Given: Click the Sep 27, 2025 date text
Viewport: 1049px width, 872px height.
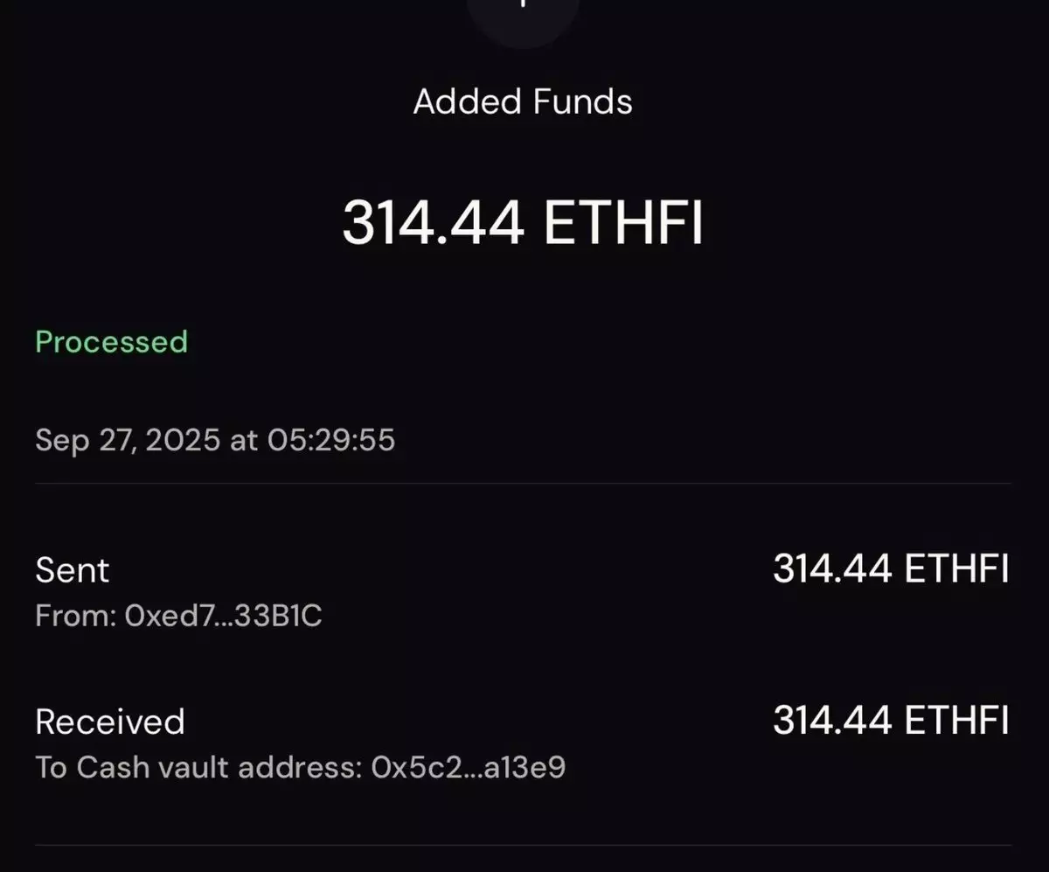Looking at the screenshot, I should tap(128, 439).
